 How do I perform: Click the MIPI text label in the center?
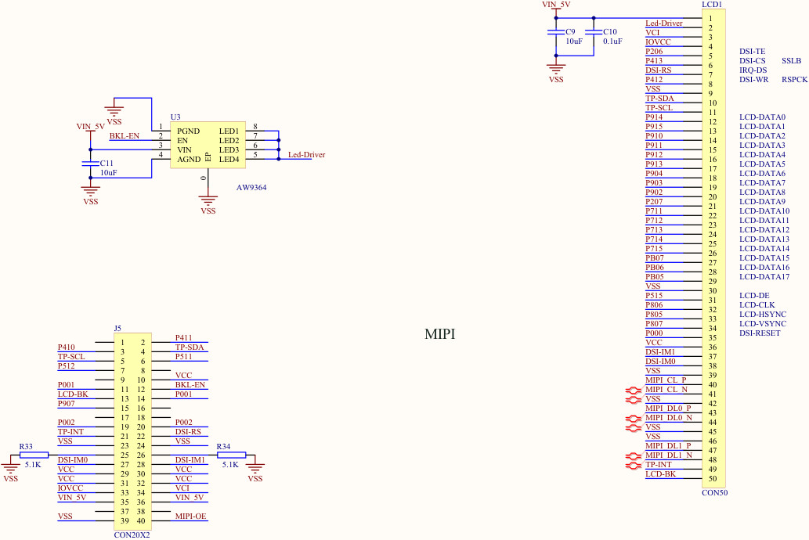click(x=439, y=334)
